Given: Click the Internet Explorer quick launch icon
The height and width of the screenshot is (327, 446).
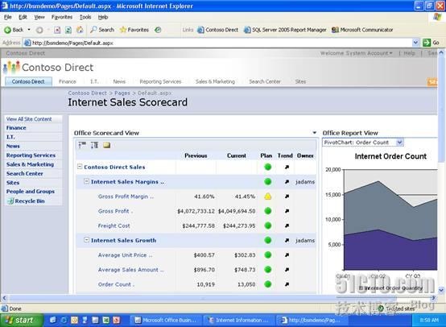Looking at the screenshot, I should (64, 321).
